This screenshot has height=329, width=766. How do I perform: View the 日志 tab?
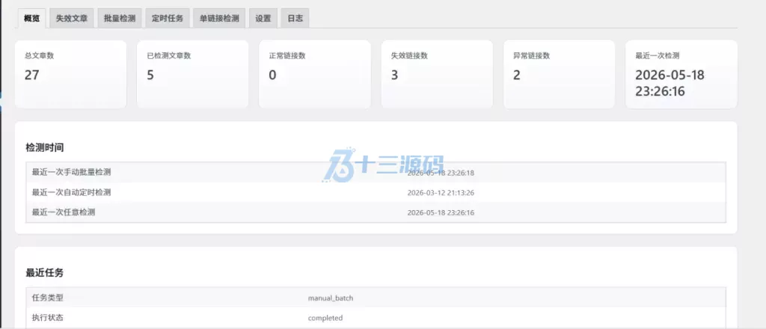tap(295, 19)
